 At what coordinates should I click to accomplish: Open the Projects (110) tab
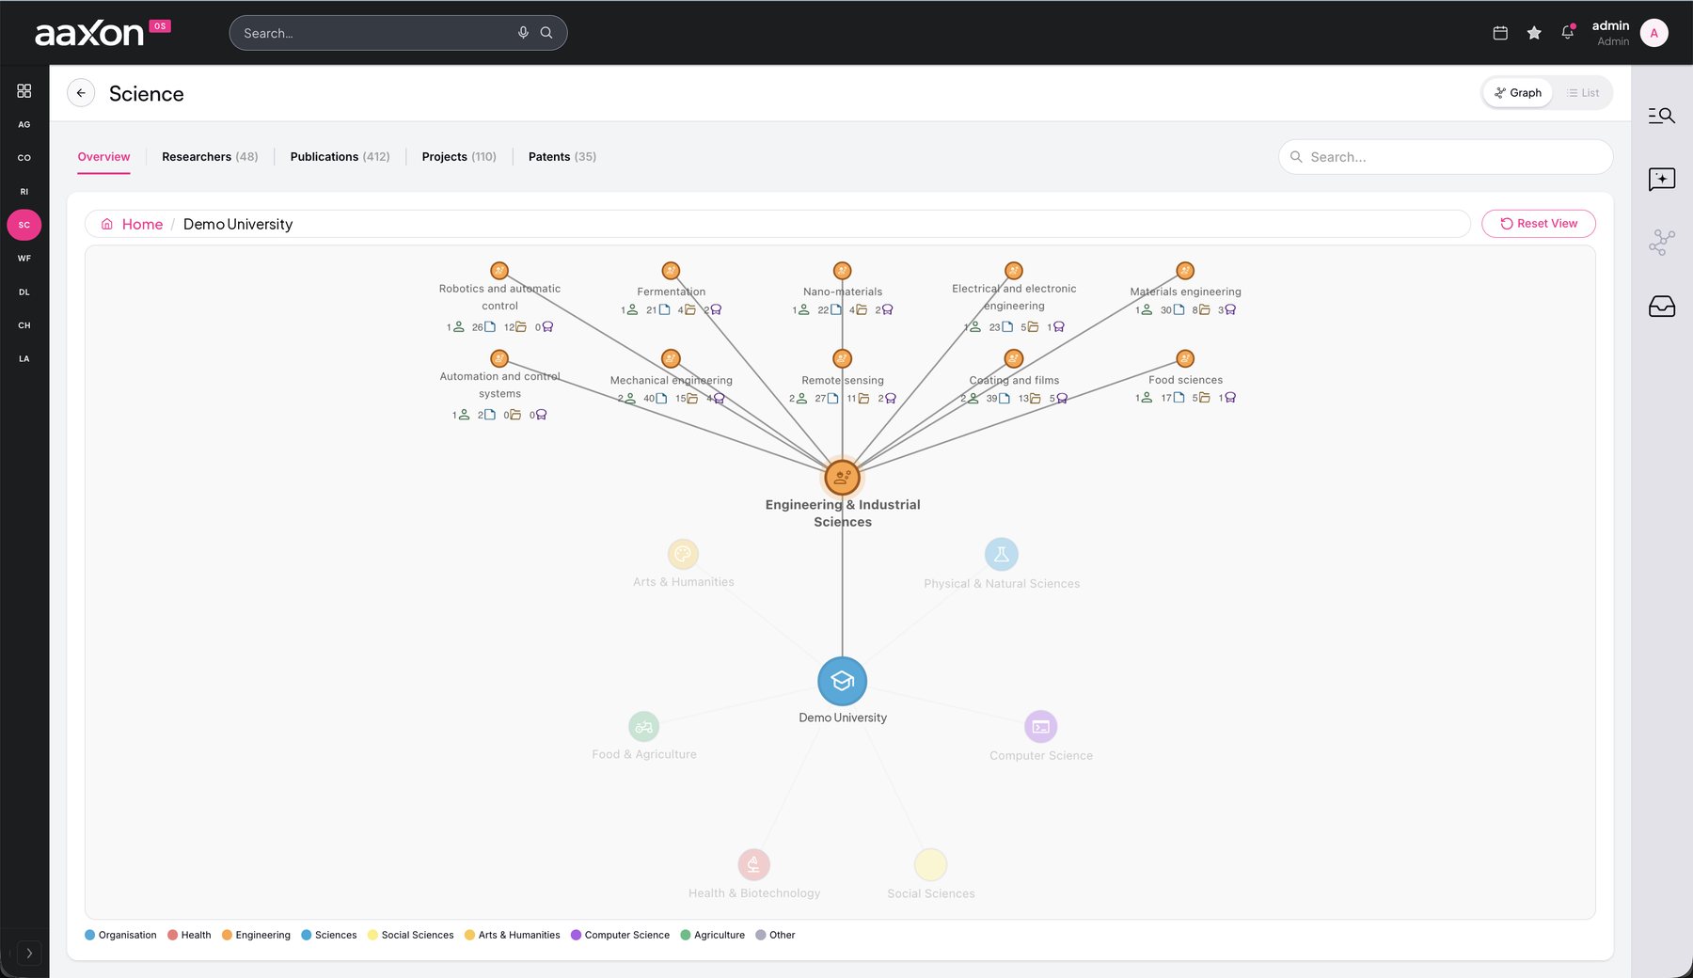[x=459, y=157]
